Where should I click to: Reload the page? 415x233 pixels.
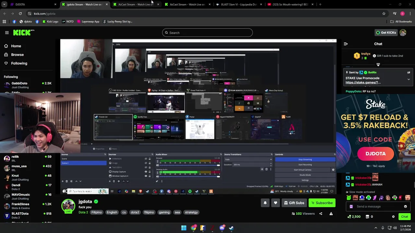(x=20, y=14)
